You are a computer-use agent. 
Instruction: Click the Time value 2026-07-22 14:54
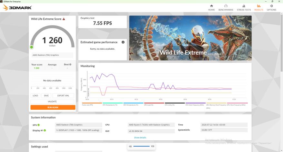(224, 125)
